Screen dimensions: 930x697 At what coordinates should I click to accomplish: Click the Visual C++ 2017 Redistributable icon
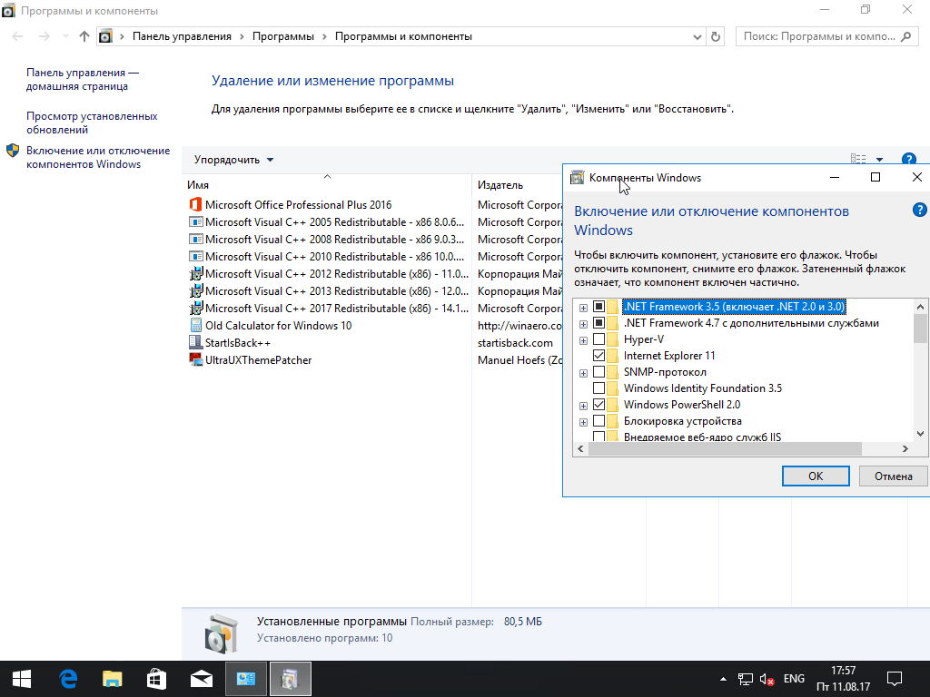coord(195,309)
